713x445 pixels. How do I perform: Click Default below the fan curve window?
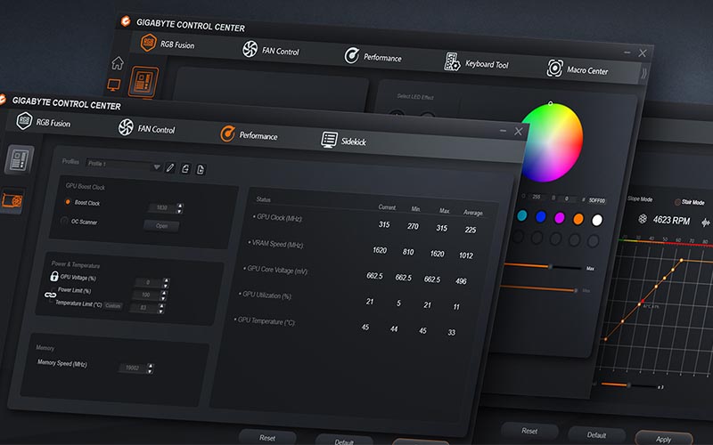click(596, 435)
